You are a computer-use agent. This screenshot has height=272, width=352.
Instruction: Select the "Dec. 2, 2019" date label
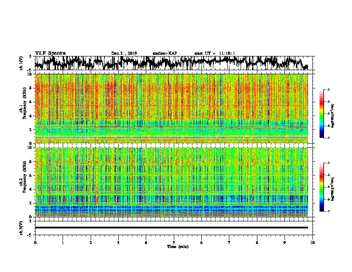[124, 53]
